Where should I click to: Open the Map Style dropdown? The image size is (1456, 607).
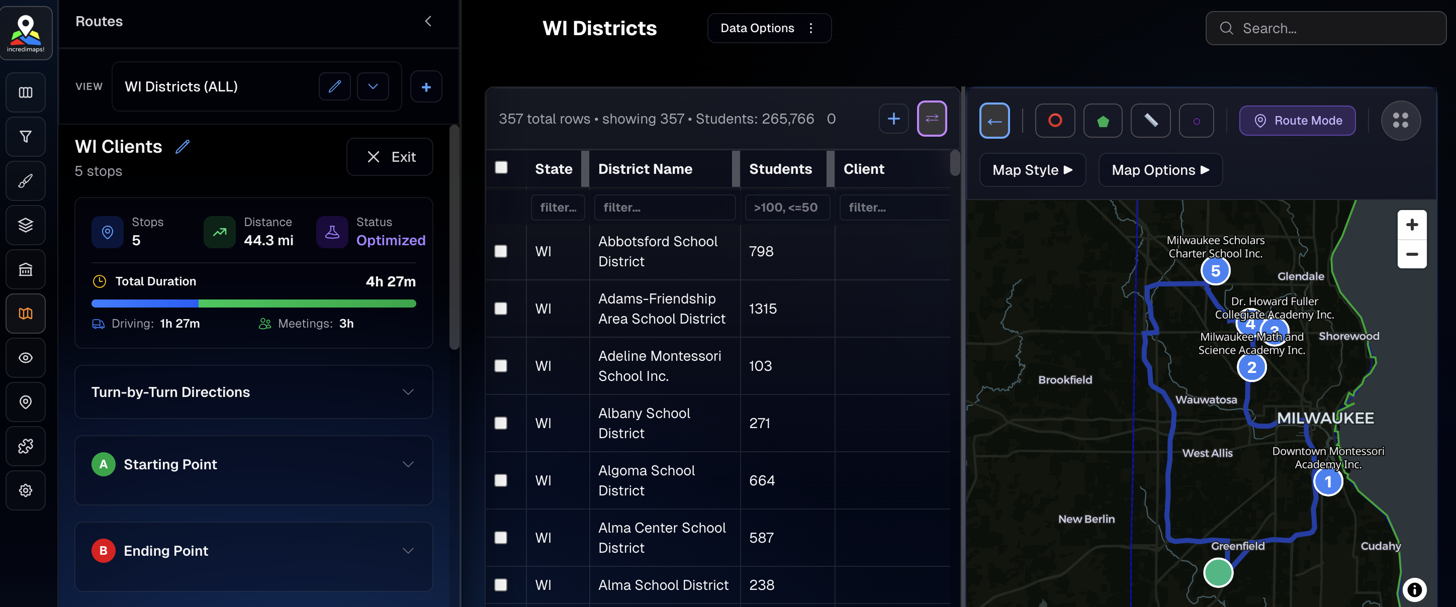tap(1032, 169)
